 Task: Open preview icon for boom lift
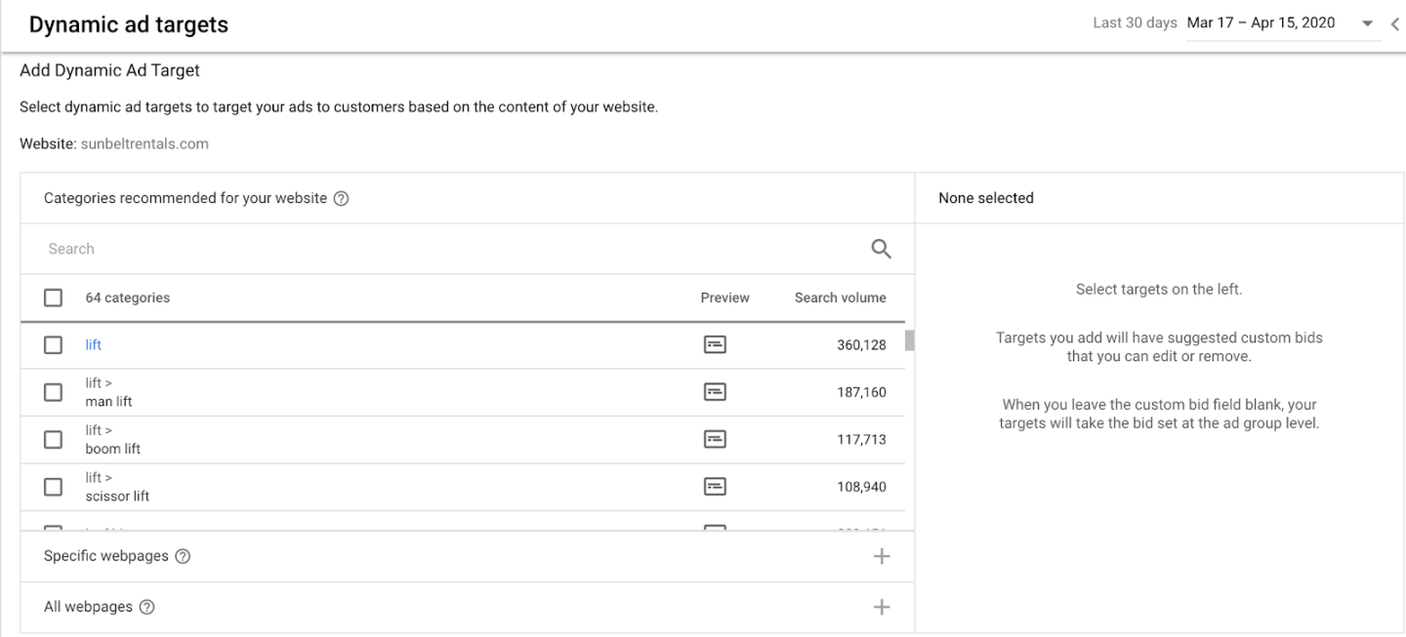click(716, 440)
